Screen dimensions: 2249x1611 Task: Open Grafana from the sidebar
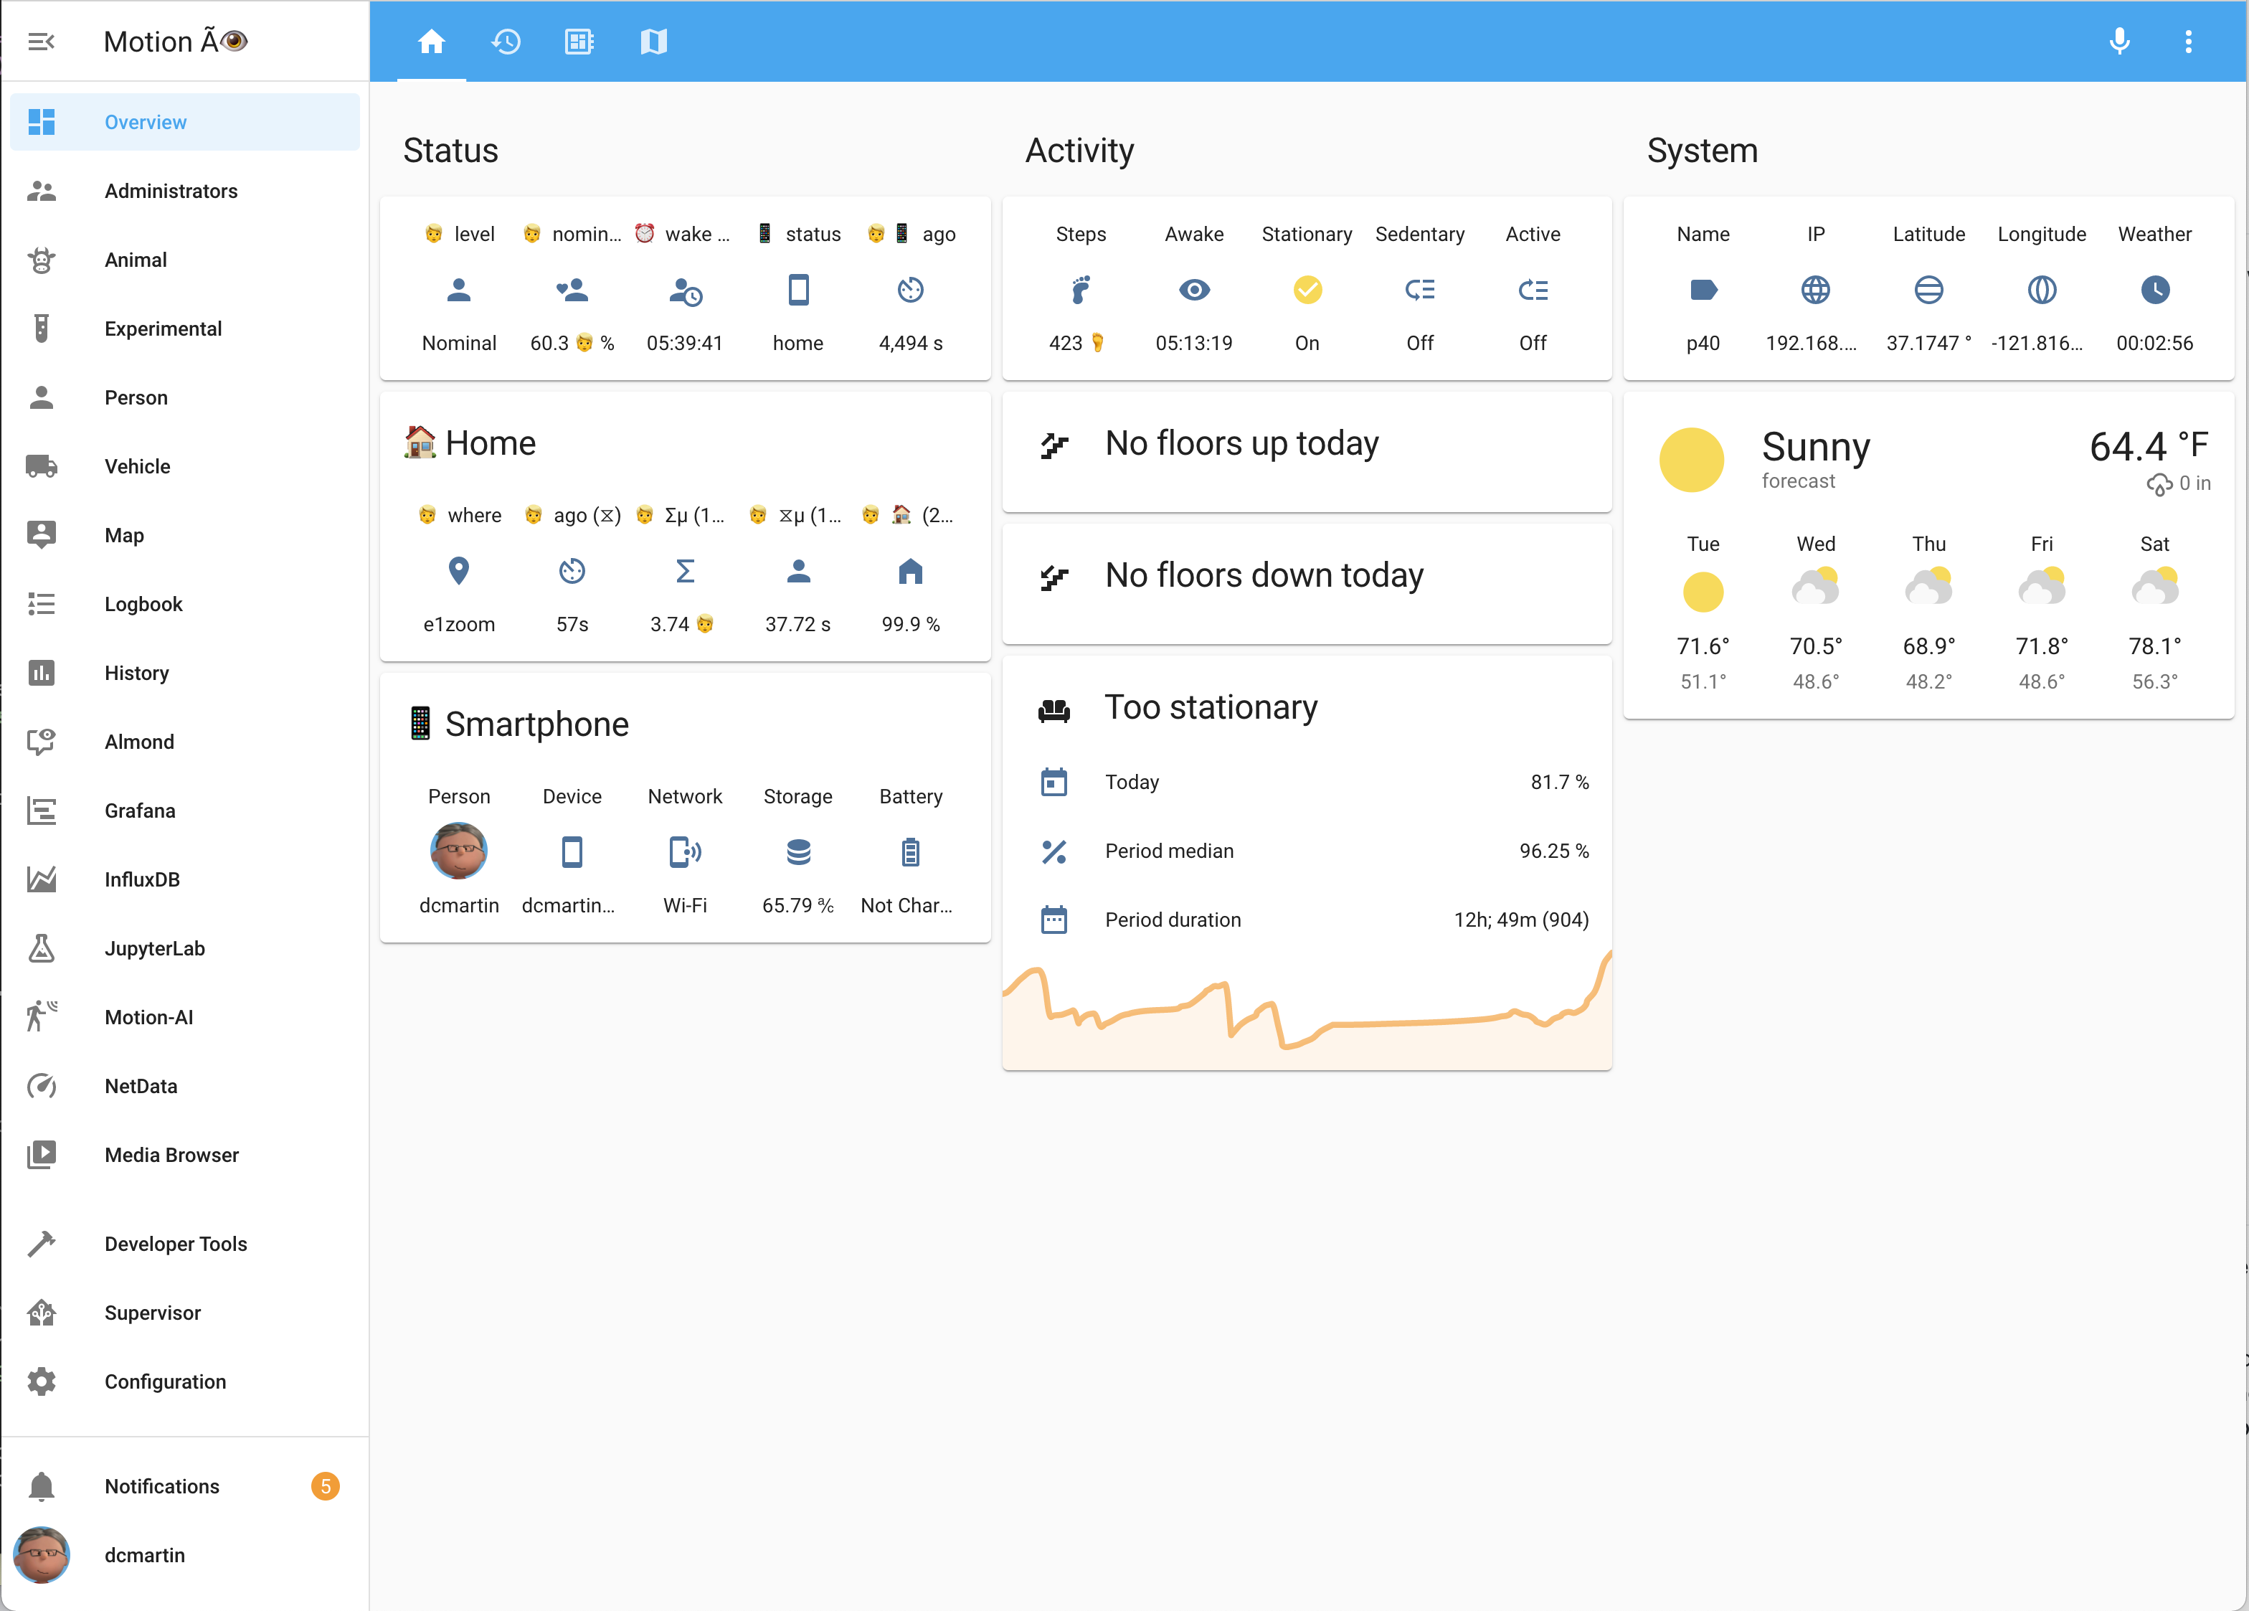click(140, 811)
